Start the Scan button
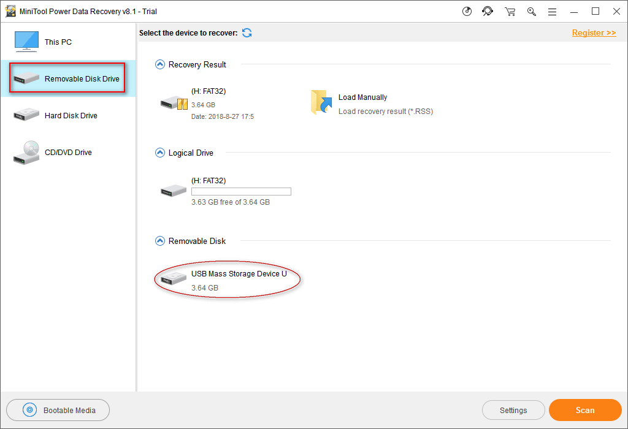 click(x=585, y=410)
